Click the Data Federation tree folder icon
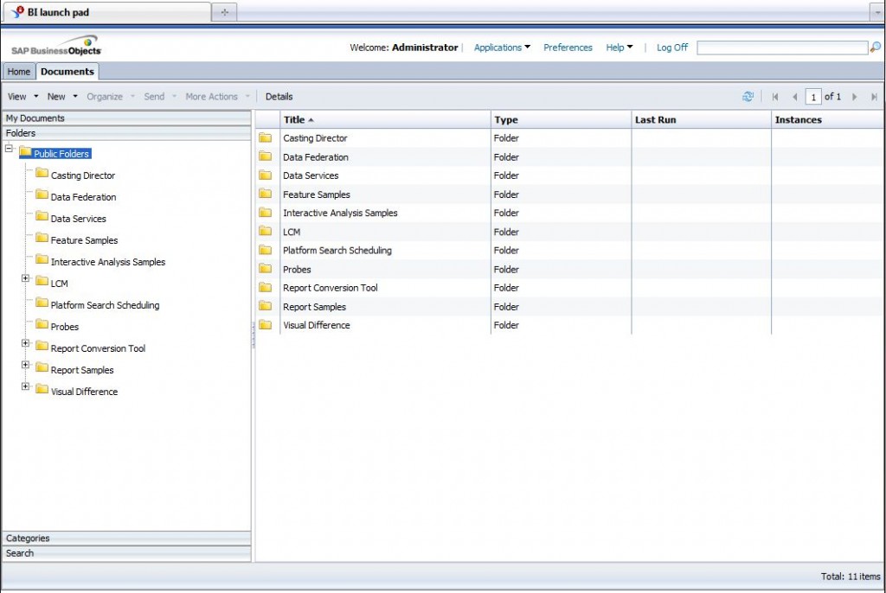Image resolution: width=886 pixels, height=593 pixels. (x=42, y=194)
